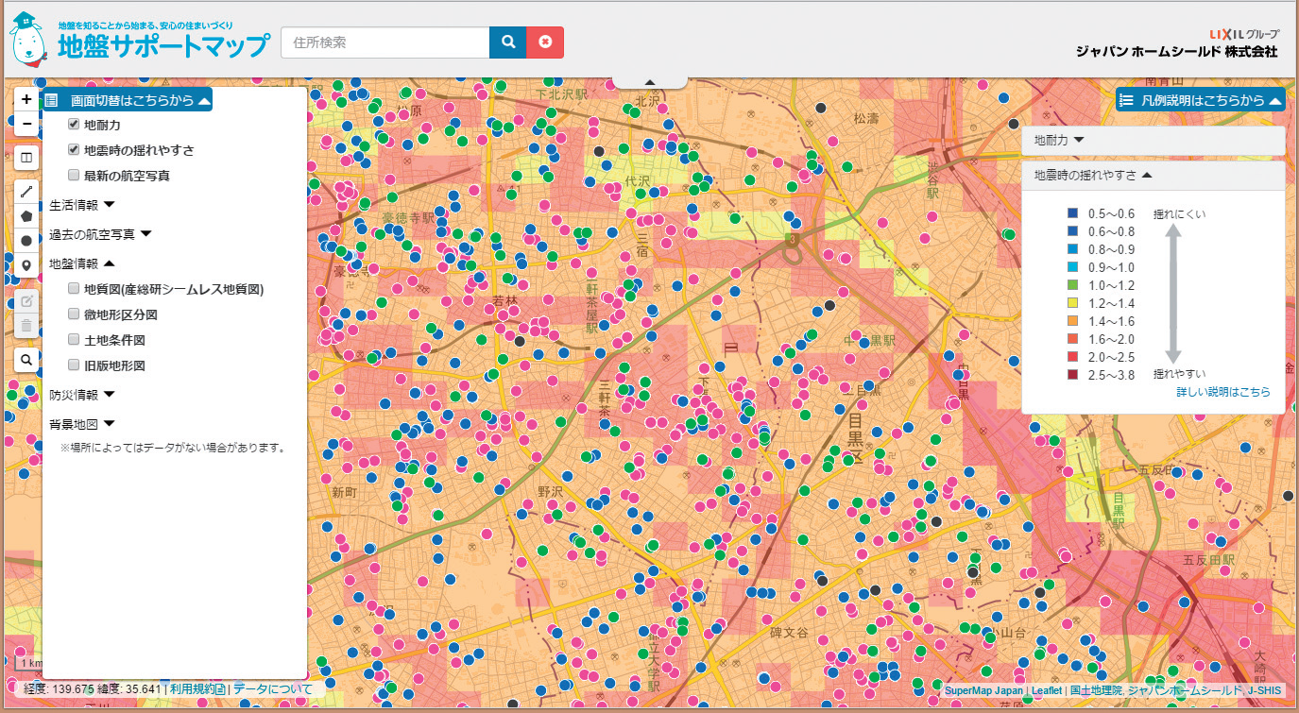Clear the search with the red X button

[545, 42]
